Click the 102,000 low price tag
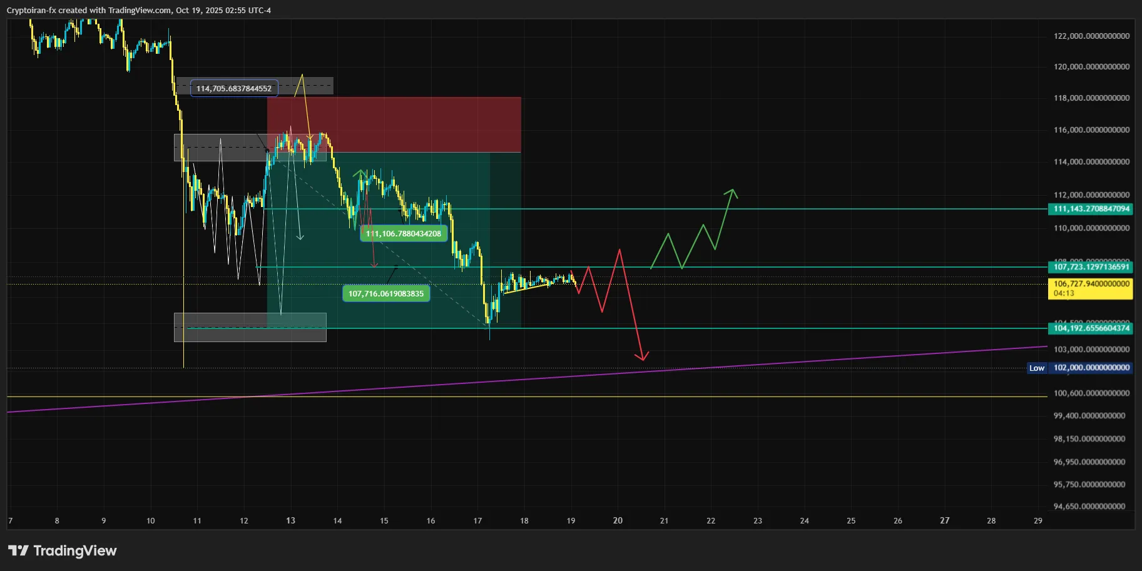This screenshot has width=1142, height=571. 1091,368
